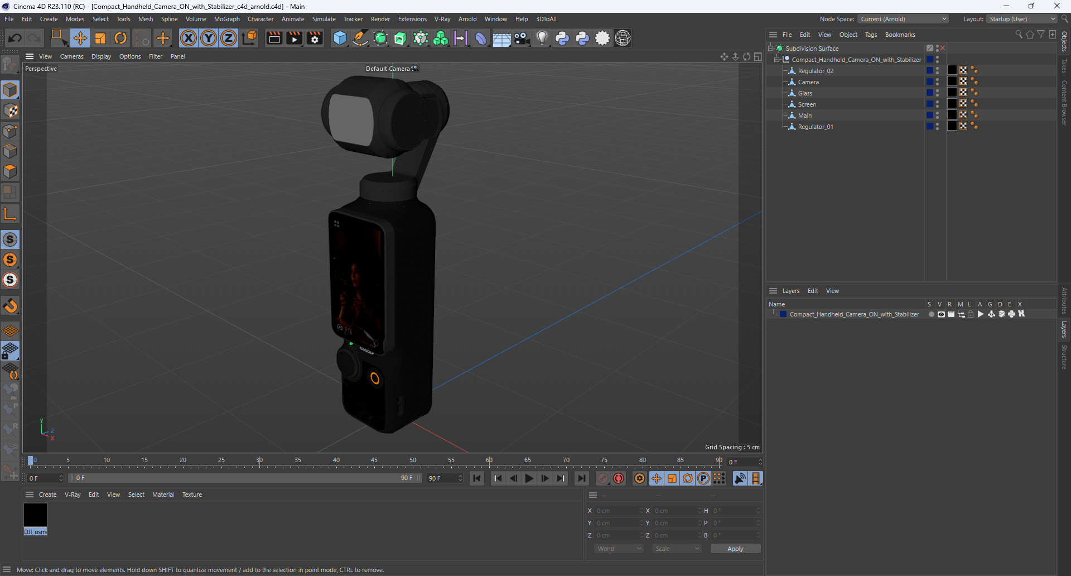Select Regulator_02 object in tree
This screenshot has width=1071, height=576.
(816, 71)
